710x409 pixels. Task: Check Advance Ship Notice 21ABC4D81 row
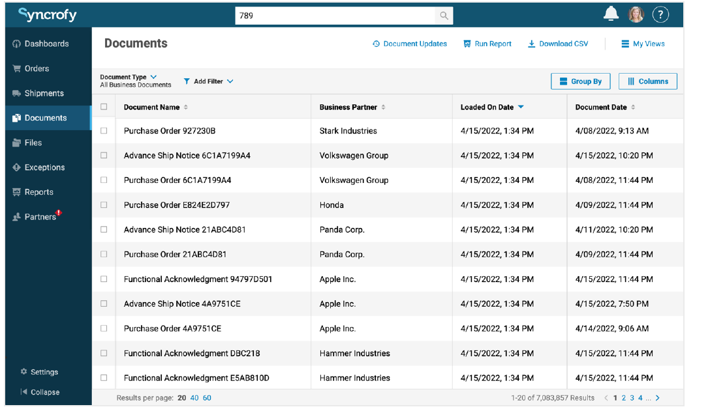click(104, 229)
